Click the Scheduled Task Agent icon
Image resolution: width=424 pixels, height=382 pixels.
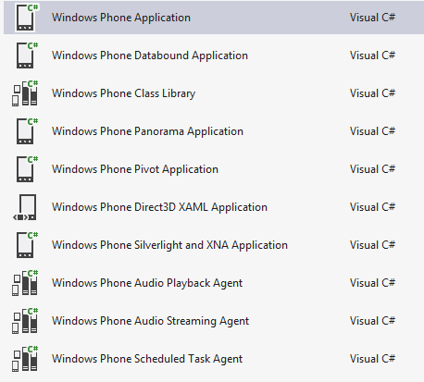(x=25, y=359)
